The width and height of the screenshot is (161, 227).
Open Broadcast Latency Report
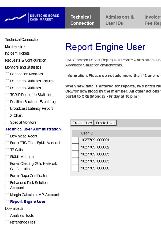click(x=31, y=109)
